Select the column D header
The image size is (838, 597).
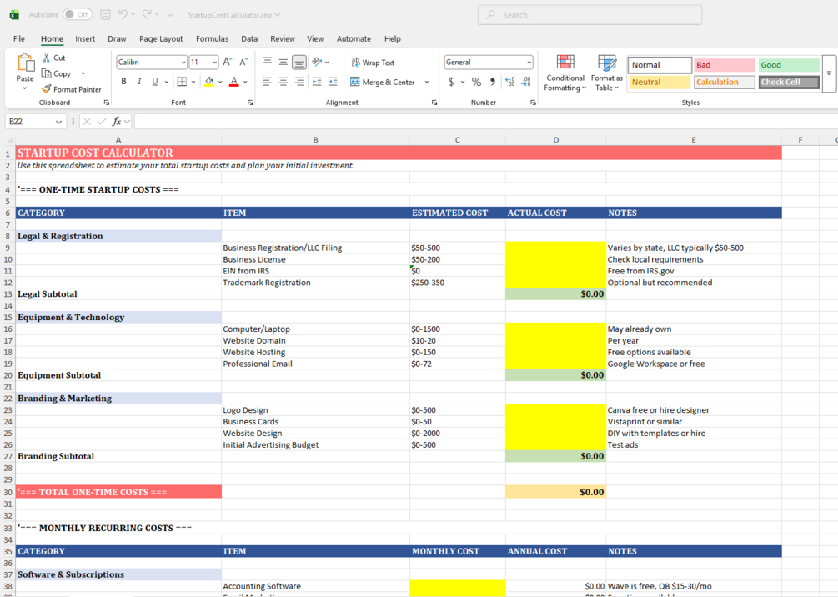tap(556, 140)
